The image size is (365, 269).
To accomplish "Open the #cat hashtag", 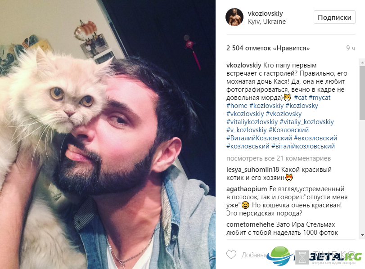I will point(300,98).
